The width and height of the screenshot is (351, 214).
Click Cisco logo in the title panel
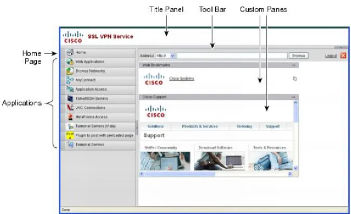pos(73,37)
